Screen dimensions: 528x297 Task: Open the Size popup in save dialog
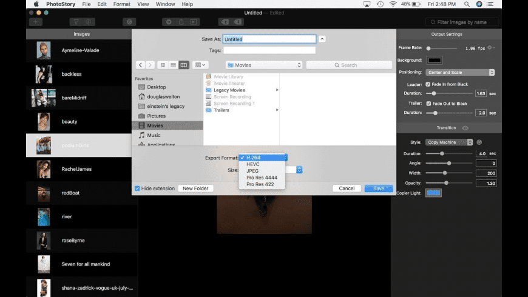point(299,170)
